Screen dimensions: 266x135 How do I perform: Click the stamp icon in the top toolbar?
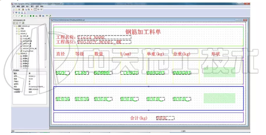(x=23, y=9)
